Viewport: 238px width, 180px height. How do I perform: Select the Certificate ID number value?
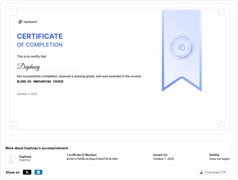(92, 159)
